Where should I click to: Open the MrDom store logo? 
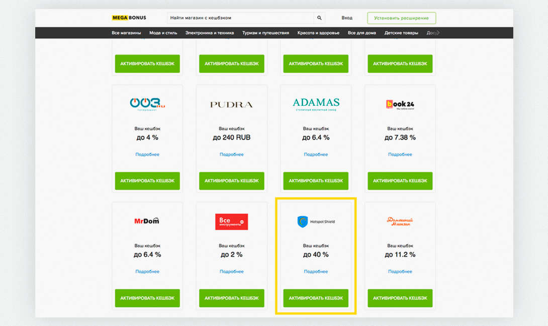(x=147, y=221)
